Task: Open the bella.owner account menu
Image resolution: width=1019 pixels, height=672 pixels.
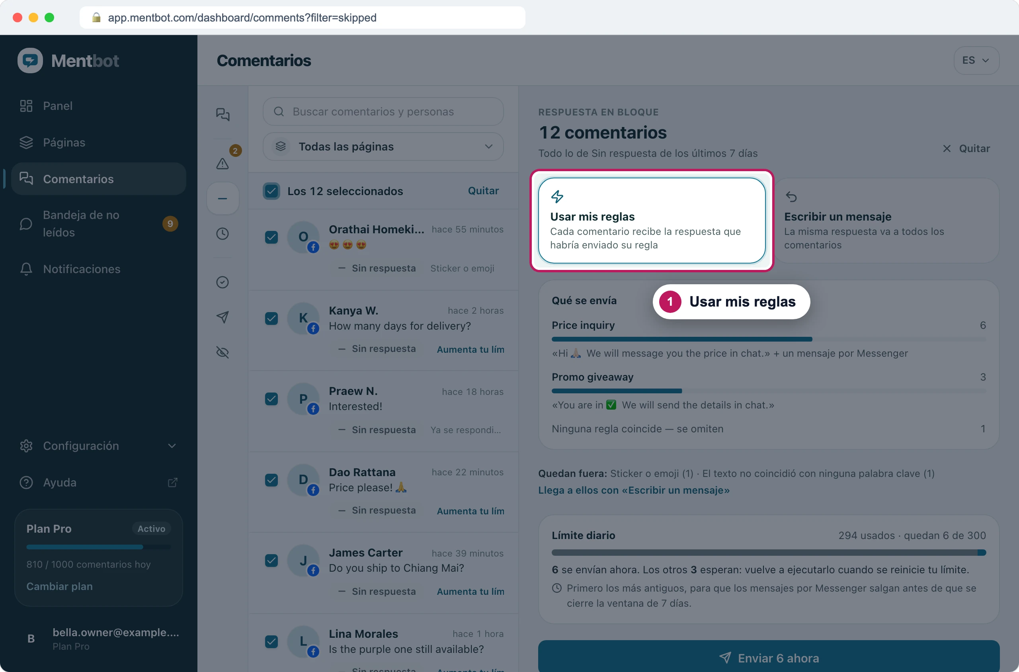Action: pyautogui.click(x=99, y=639)
